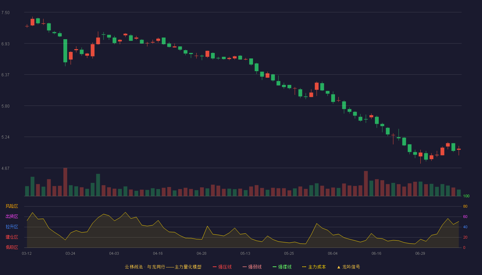Click the 出货区 zone label
482x275 pixels.
12,217
